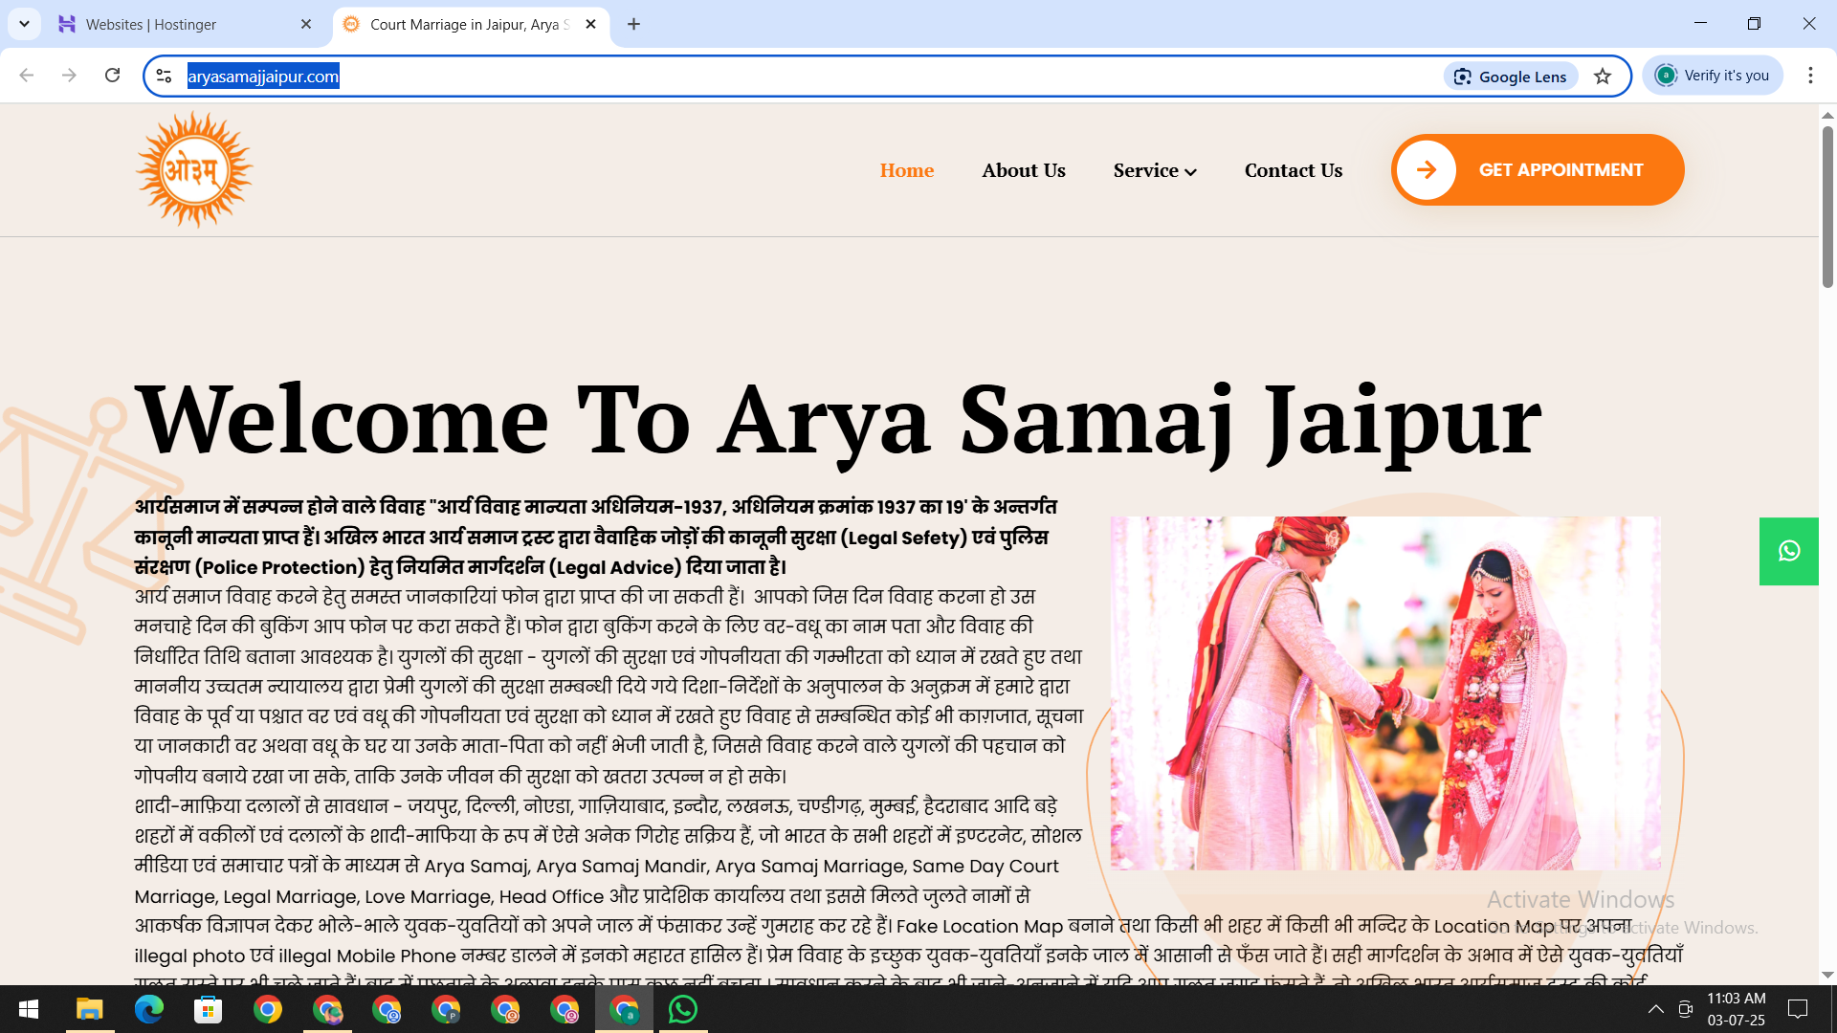The image size is (1837, 1033).
Task: Expand the Service dropdown menu
Action: pyautogui.click(x=1155, y=170)
